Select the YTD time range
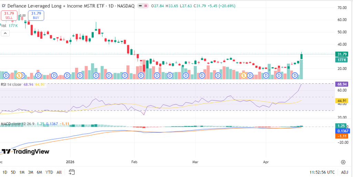This screenshot has width=353, height=177. pos(49,172)
